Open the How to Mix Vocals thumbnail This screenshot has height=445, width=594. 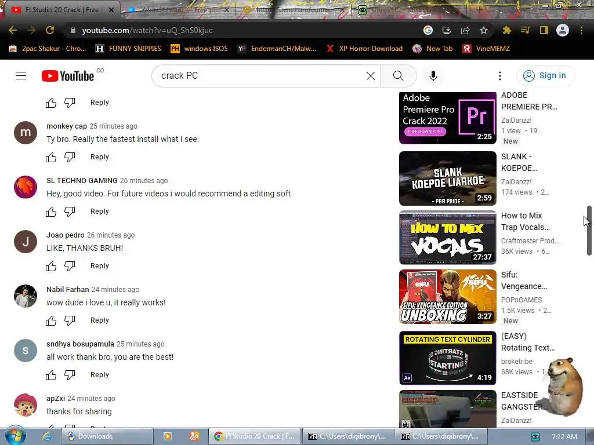[x=447, y=237]
